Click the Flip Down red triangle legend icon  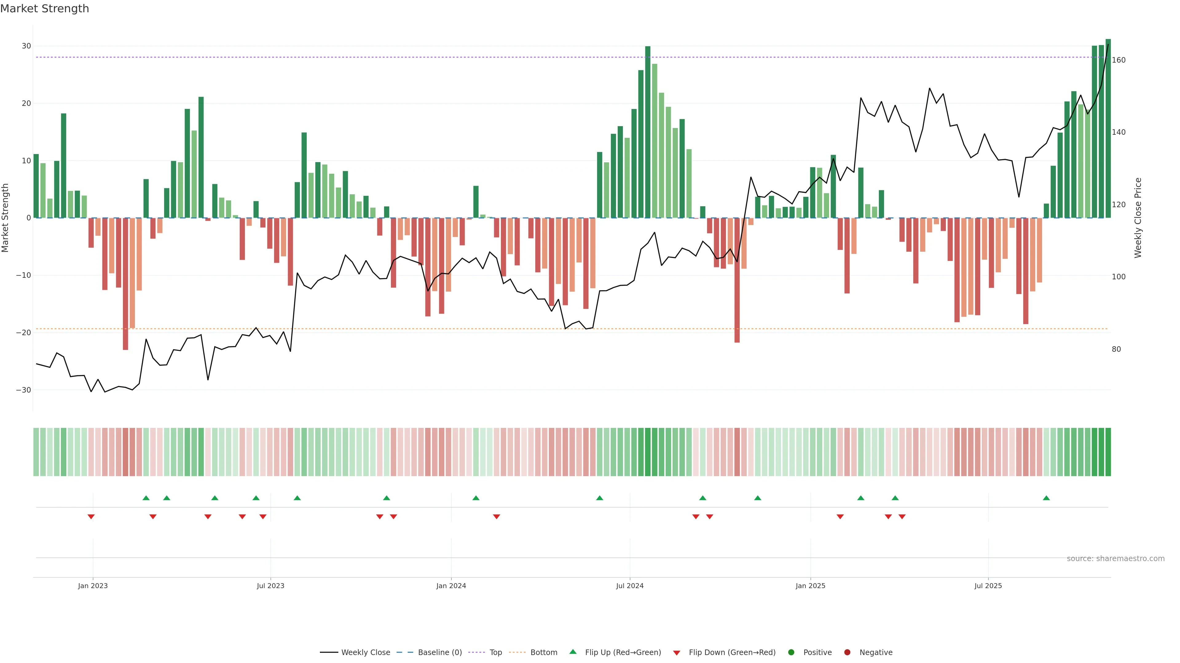pos(677,653)
